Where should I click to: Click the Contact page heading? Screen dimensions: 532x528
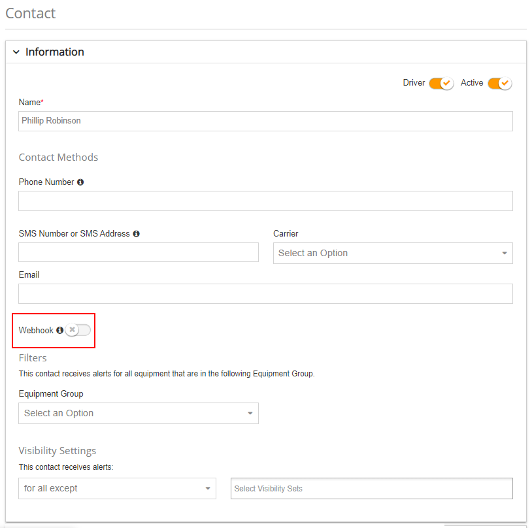(x=31, y=13)
